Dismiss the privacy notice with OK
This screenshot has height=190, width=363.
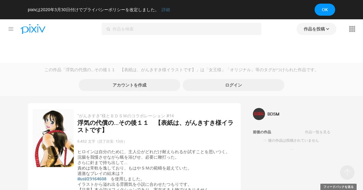[325, 10]
